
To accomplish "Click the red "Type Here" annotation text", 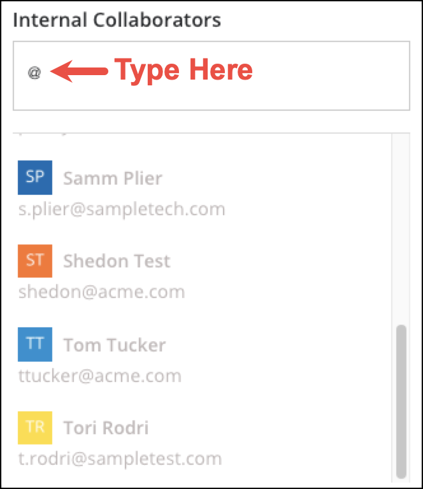I will [183, 70].
